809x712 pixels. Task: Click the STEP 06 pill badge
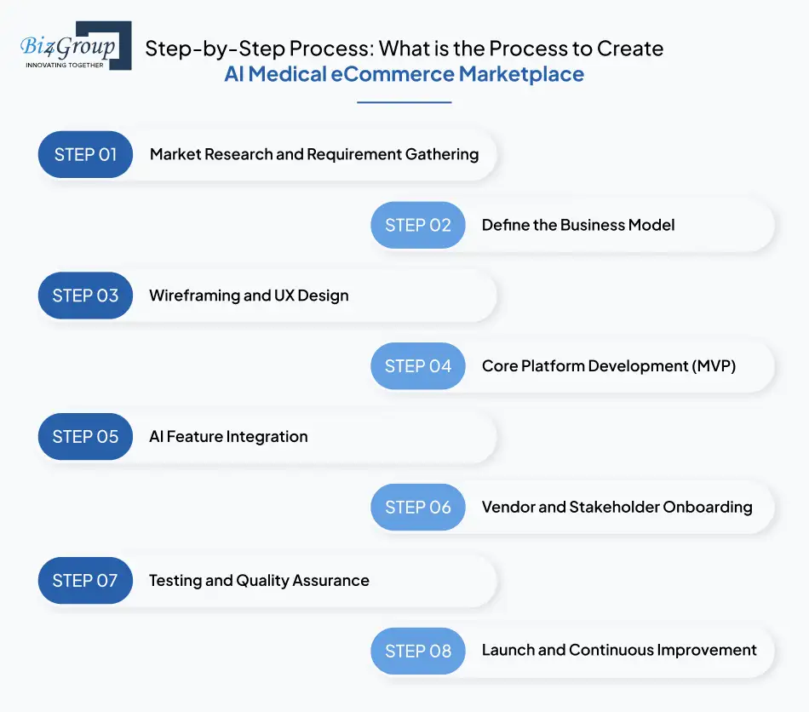point(418,507)
